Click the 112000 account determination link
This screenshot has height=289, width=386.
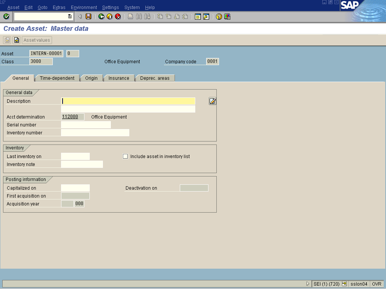pyautogui.click(x=70, y=117)
